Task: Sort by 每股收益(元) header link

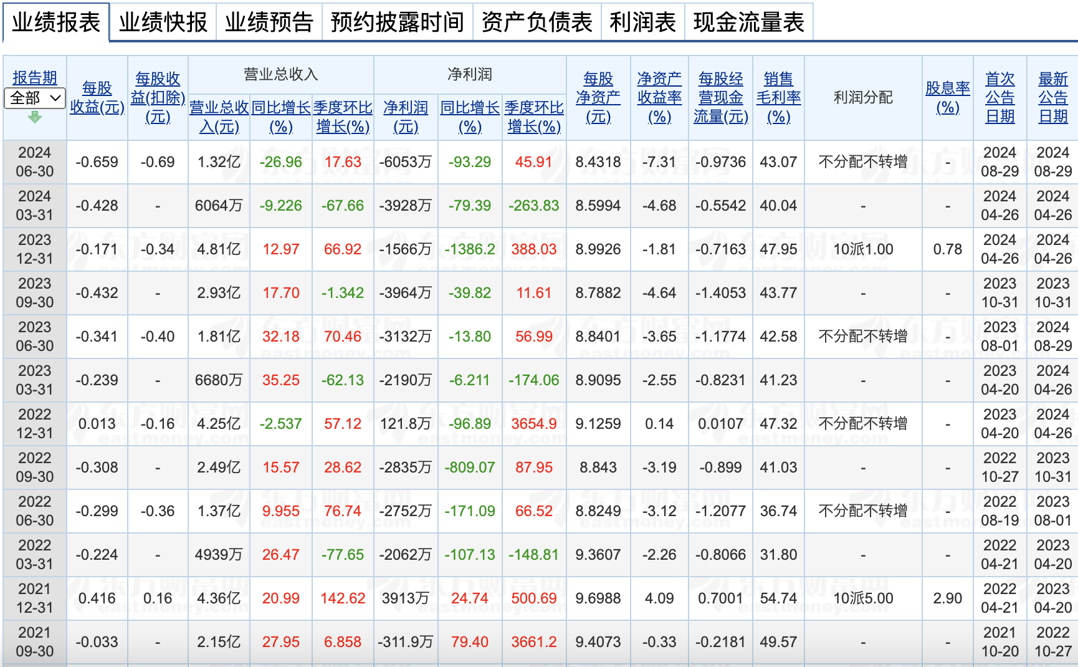Action: [x=97, y=98]
